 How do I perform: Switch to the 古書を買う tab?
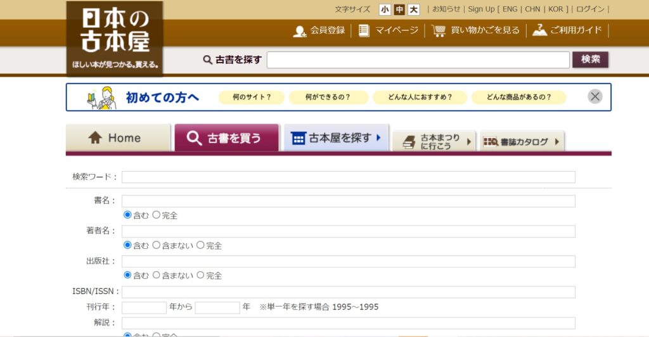(x=226, y=138)
